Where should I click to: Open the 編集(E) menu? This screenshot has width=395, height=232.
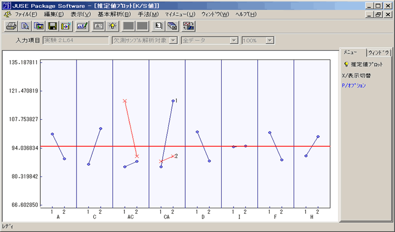click(x=54, y=14)
